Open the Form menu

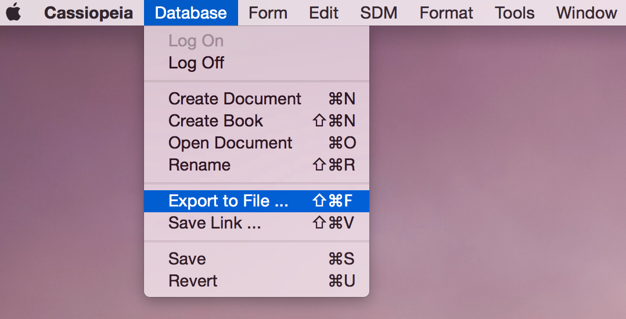[268, 13]
